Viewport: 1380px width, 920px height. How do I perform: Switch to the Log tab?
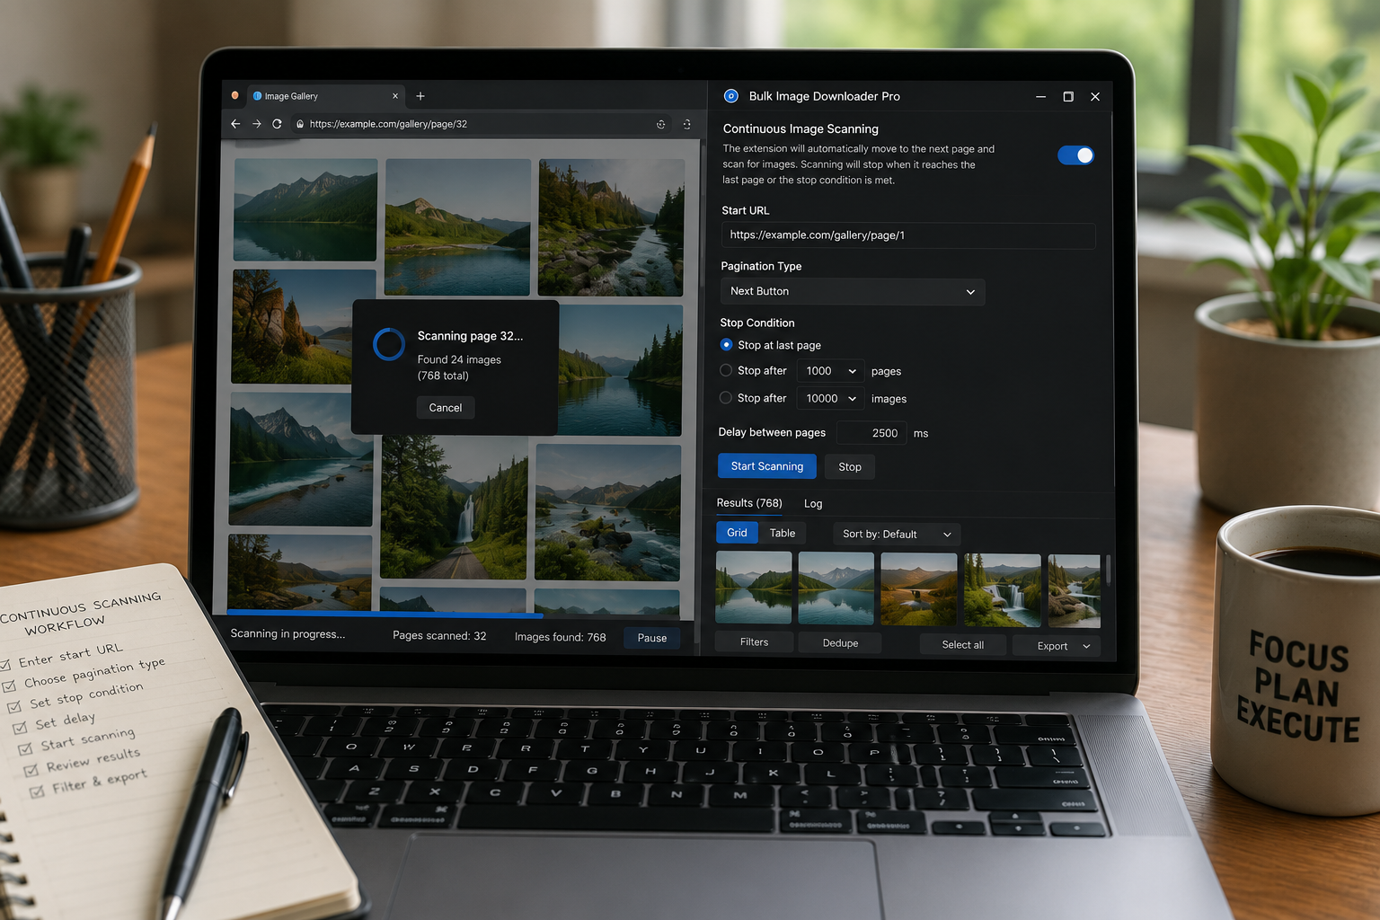point(813,504)
